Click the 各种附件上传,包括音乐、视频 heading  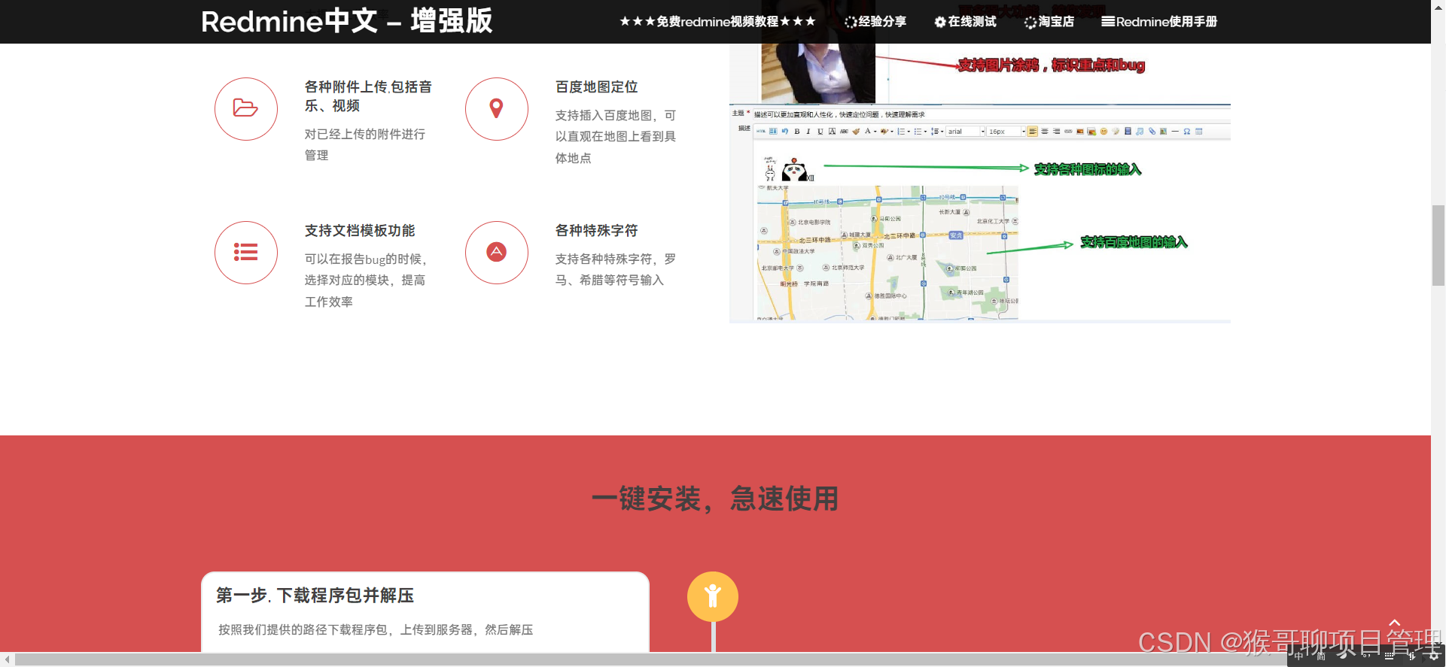tap(368, 96)
